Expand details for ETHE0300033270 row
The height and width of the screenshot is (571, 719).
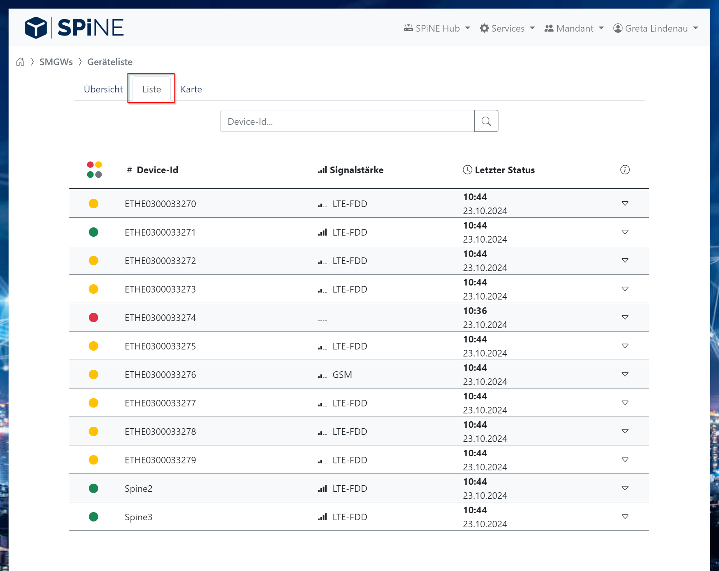coord(625,204)
